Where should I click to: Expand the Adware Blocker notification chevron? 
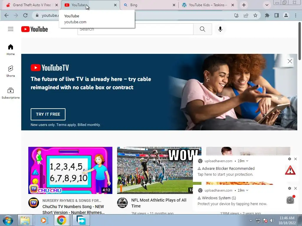point(247,161)
